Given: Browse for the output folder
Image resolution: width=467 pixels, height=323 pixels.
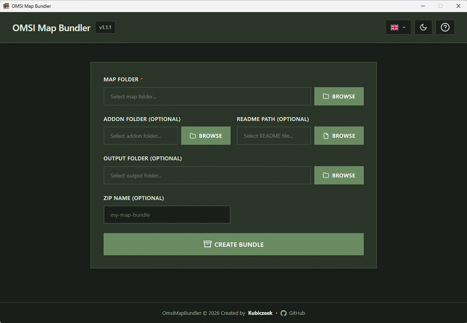Looking at the screenshot, I should (x=339, y=176).
